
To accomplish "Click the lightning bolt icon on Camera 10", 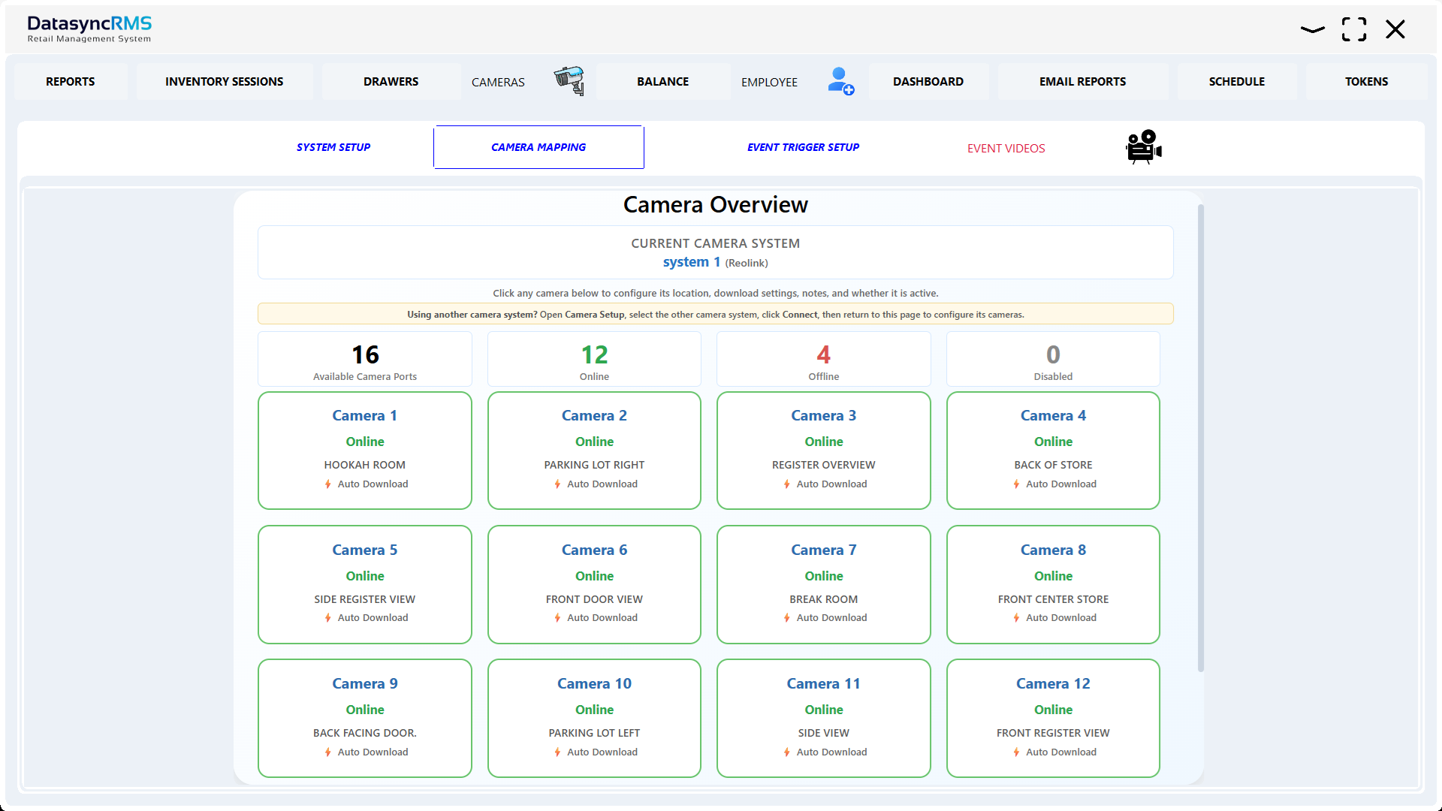I will coord(557,752).
